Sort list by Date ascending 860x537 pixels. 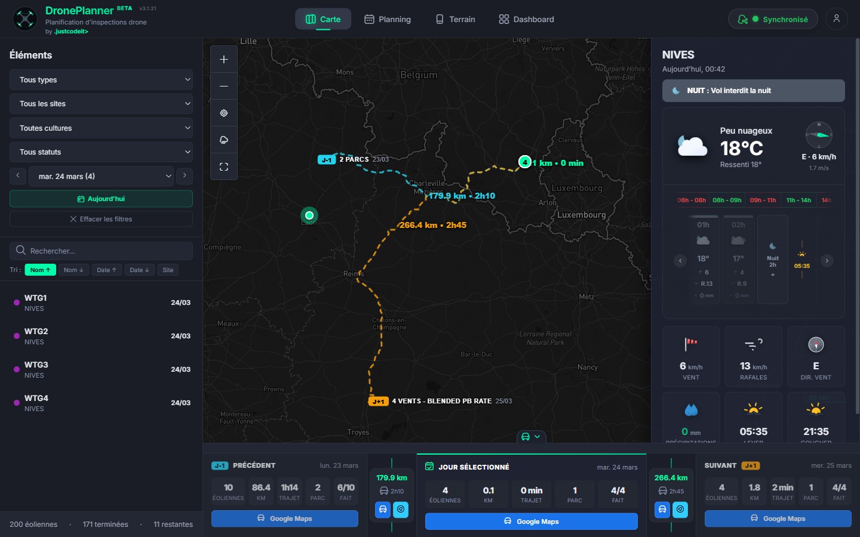coord(107,270)
